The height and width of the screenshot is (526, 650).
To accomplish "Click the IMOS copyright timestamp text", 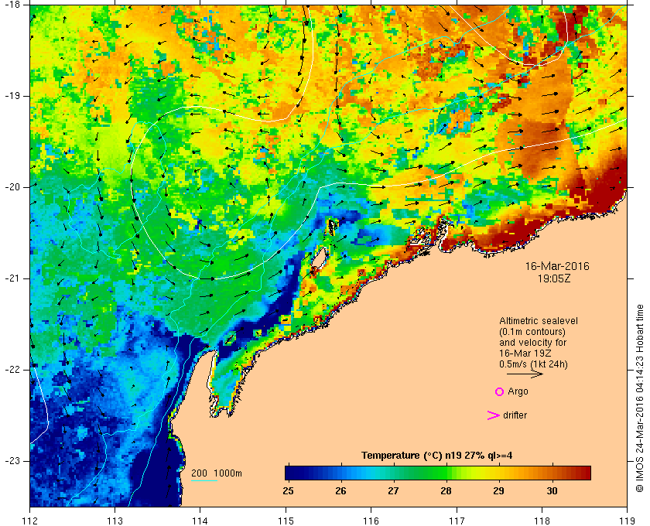I will click(x=640, y=398).
